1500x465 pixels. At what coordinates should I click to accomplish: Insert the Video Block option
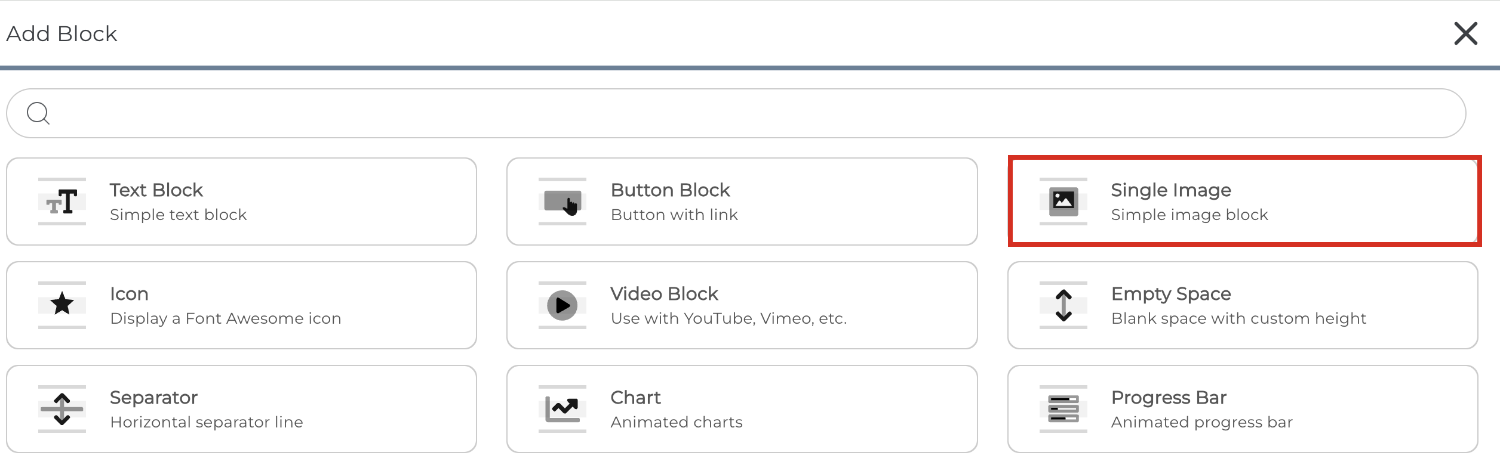pyautogui.click(x=664, y=294)
